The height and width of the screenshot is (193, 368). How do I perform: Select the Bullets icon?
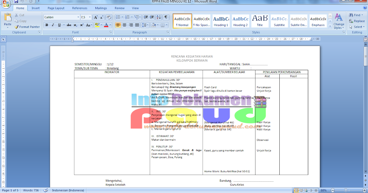click(118, 17)
